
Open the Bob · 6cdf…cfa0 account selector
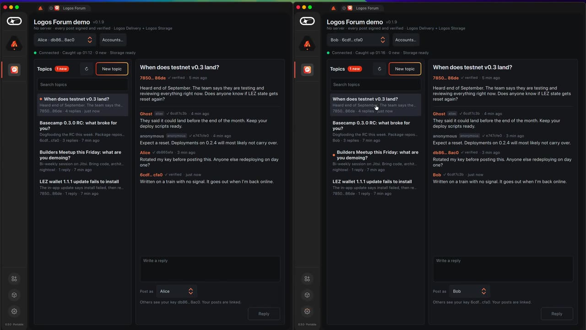pos(358,40)
